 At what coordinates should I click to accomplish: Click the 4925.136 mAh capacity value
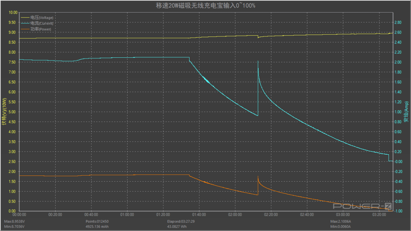click(97, 226)
